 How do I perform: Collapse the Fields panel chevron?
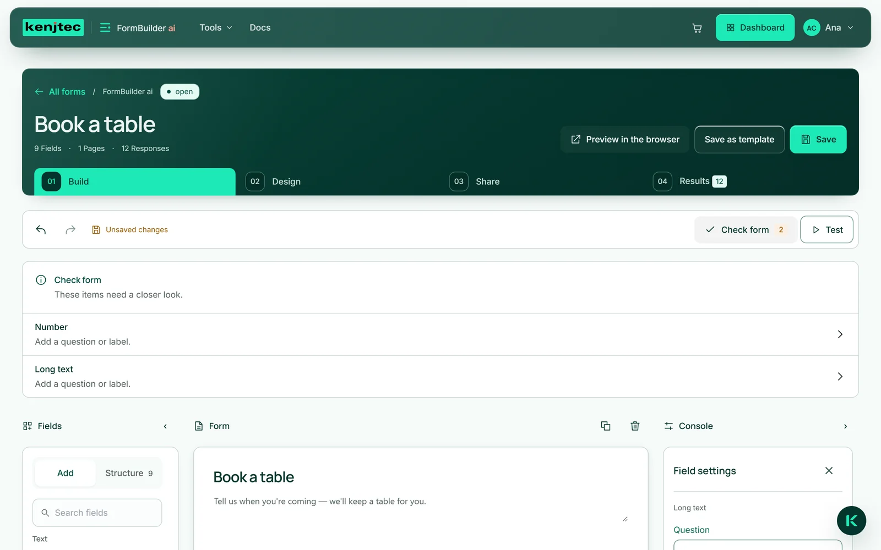(x=165, y=426)
